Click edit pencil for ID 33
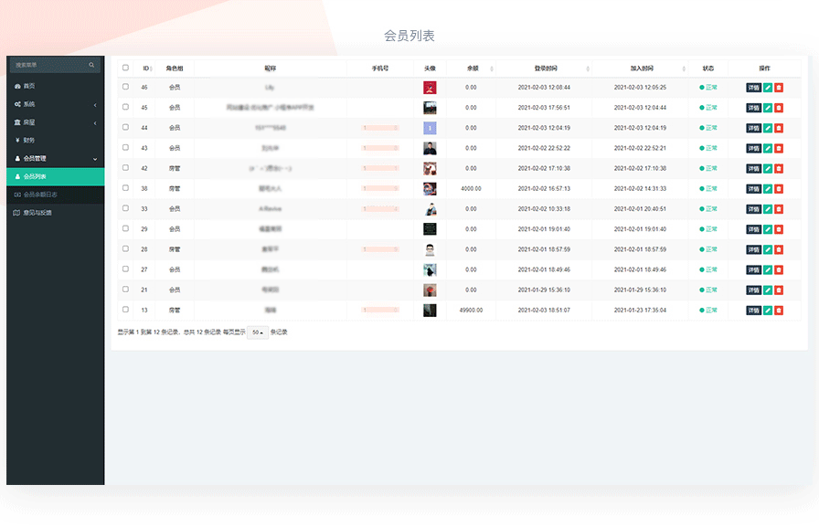The image size is (819, 527). (x=768, y=209)
